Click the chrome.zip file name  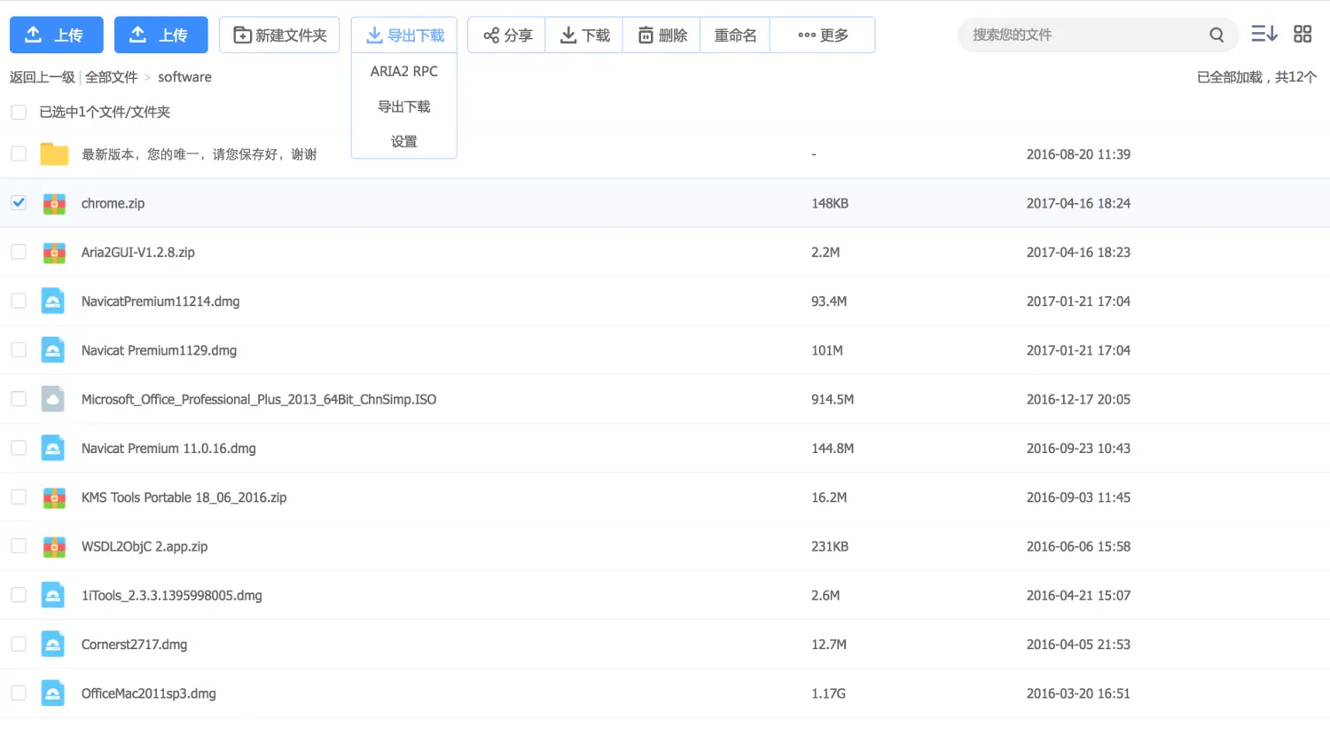pos(113,203)
